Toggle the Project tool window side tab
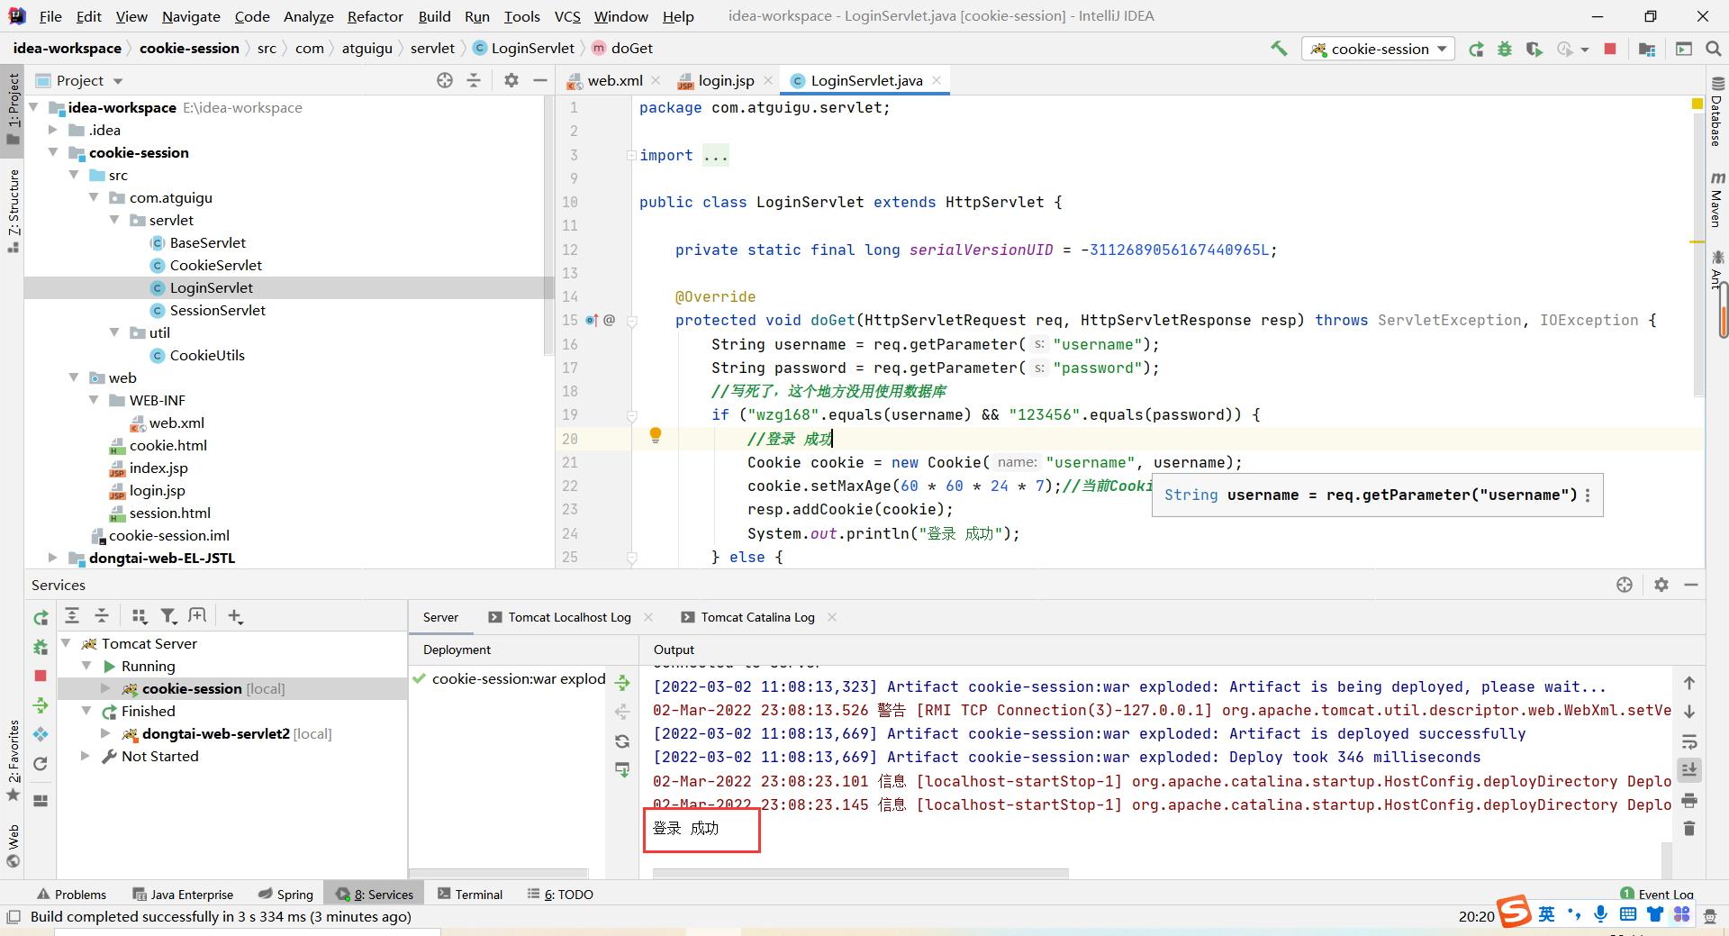Viewport: 1729px width, 936px height. click(x=13, y=108)
